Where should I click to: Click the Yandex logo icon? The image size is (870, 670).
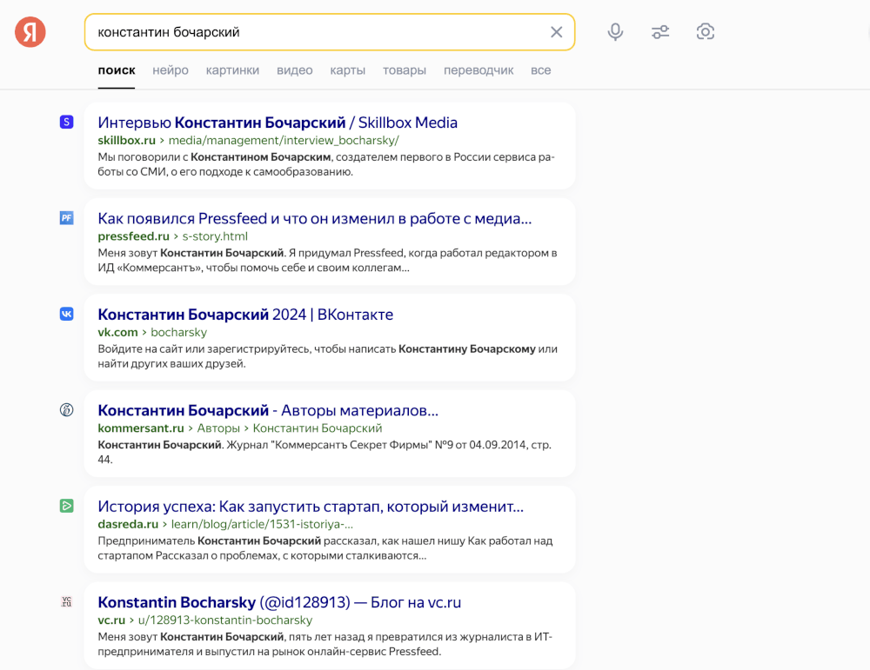coord(30,32)
